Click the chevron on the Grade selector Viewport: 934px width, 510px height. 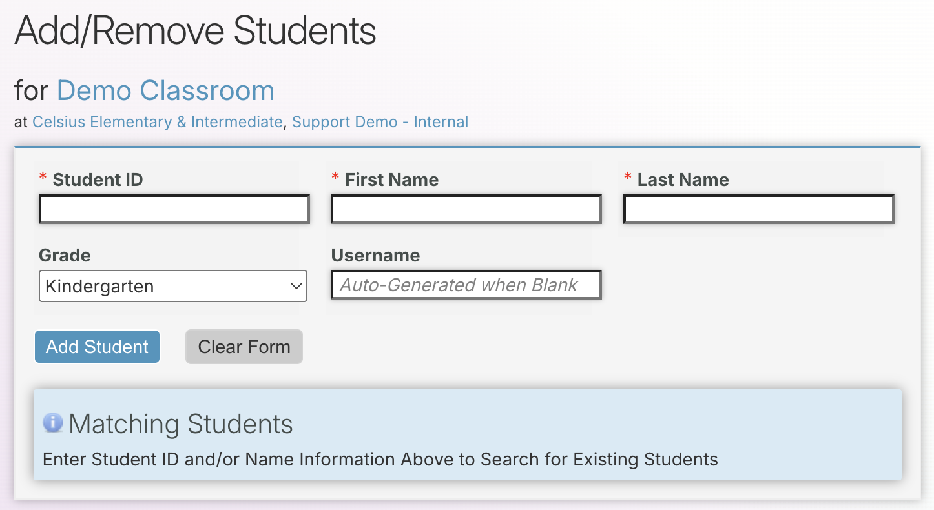[296, 285]
